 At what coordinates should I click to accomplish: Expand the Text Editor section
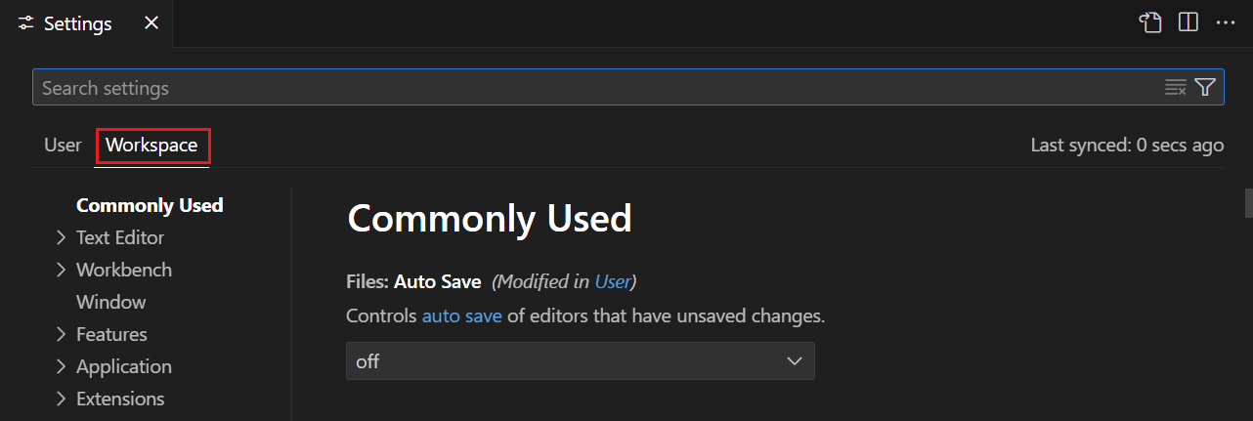click(x=61, y=237)
